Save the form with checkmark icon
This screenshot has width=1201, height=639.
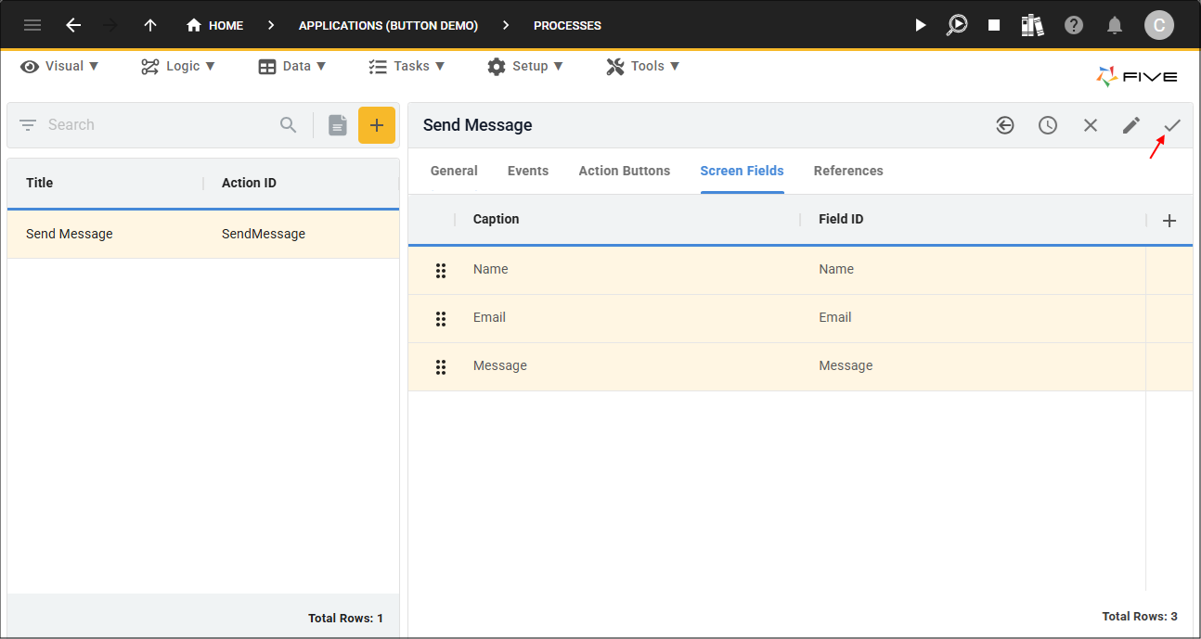(1172, 125)
